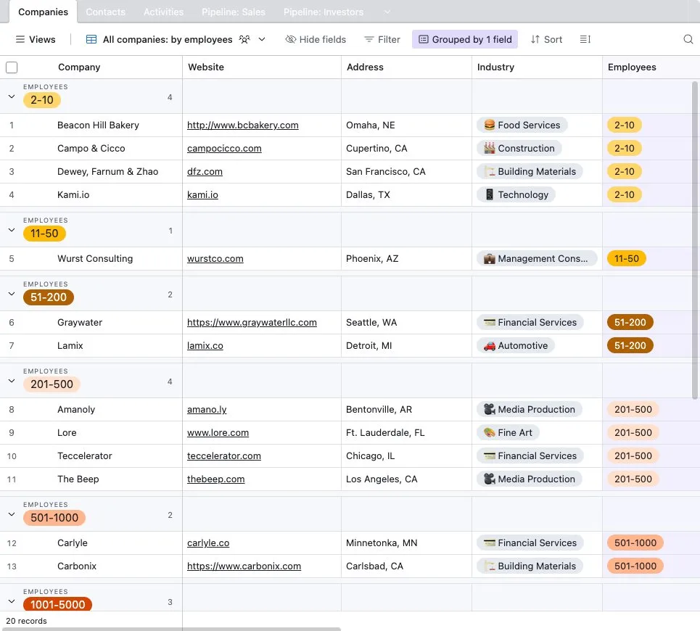Switch to the Activities tab

click(163, 12)
